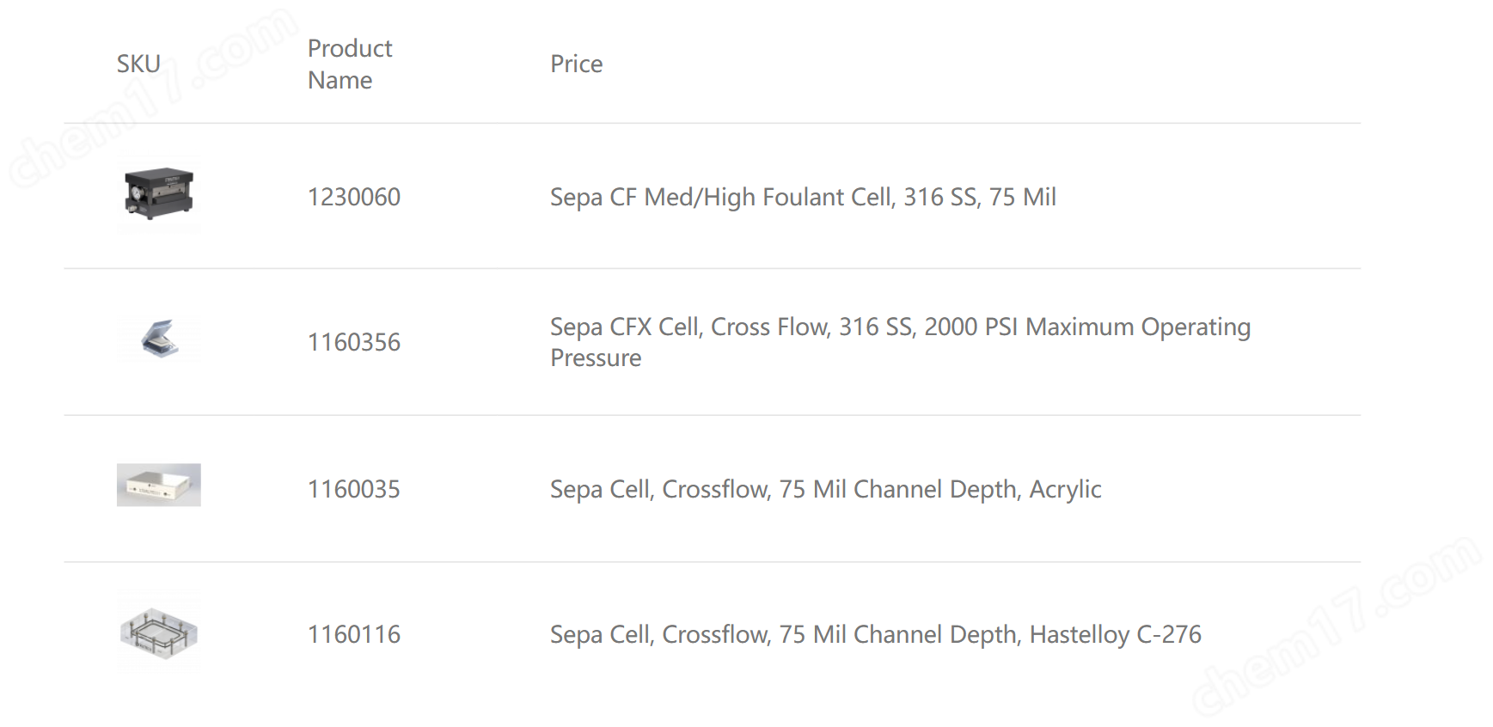Select product number 1160116

[x=354, y=634]
